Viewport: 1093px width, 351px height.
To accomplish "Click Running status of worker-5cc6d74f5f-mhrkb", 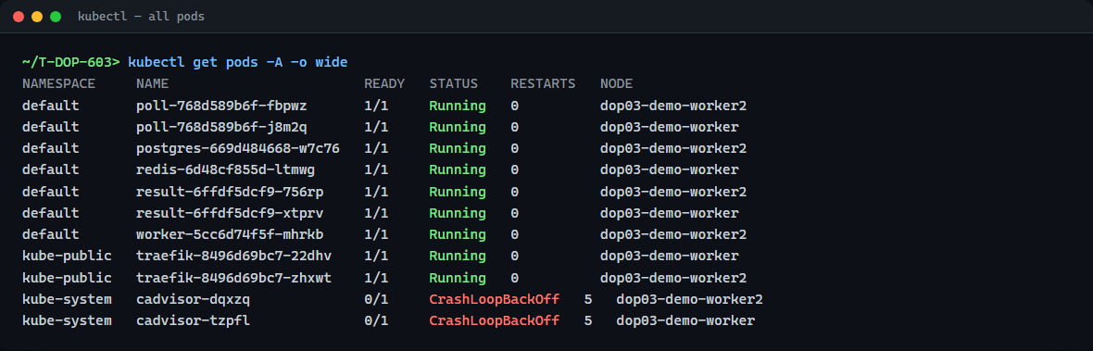I will (x=458, y=234).
